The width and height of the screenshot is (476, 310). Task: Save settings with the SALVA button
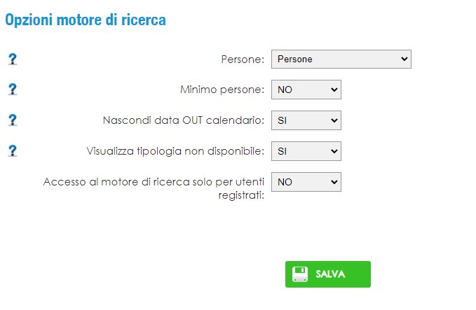328,274
